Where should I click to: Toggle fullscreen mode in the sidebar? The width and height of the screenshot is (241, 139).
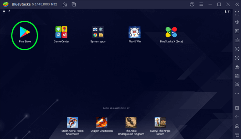(237, 13)
